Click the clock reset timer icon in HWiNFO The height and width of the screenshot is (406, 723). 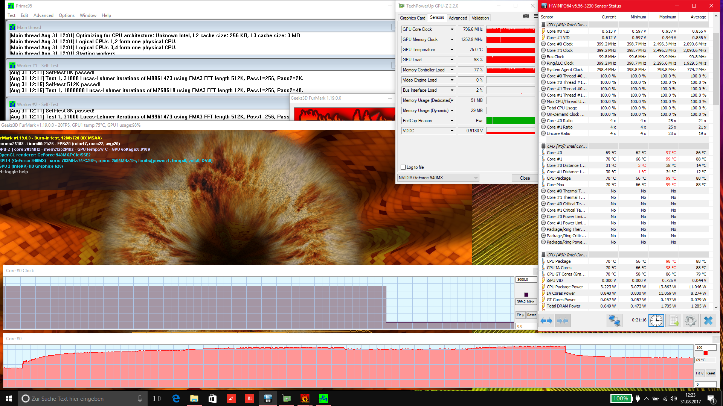(656, 321)
